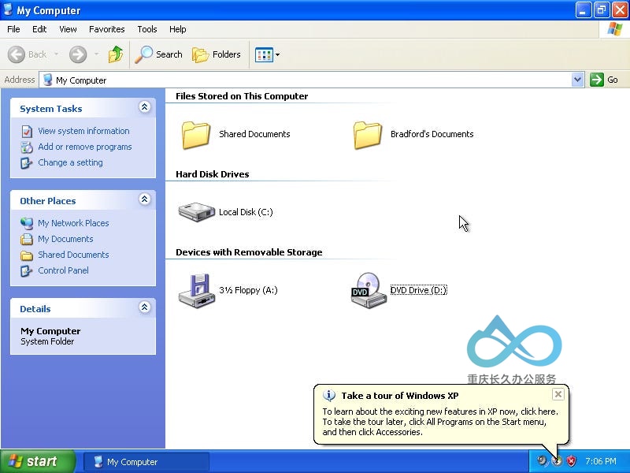Open the Start menu
The height and width of the screenshot is (473, 630).
coord(38,461)
